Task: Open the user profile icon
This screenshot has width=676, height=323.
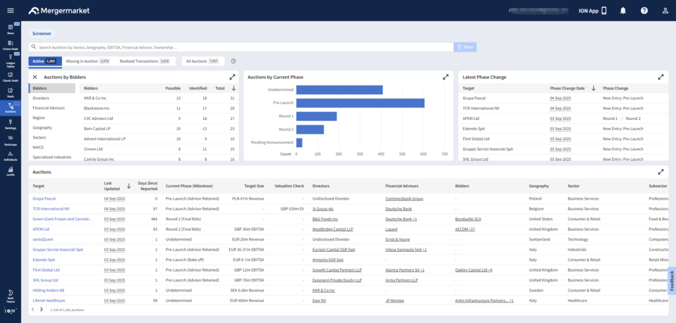Action: pos(664,11)
